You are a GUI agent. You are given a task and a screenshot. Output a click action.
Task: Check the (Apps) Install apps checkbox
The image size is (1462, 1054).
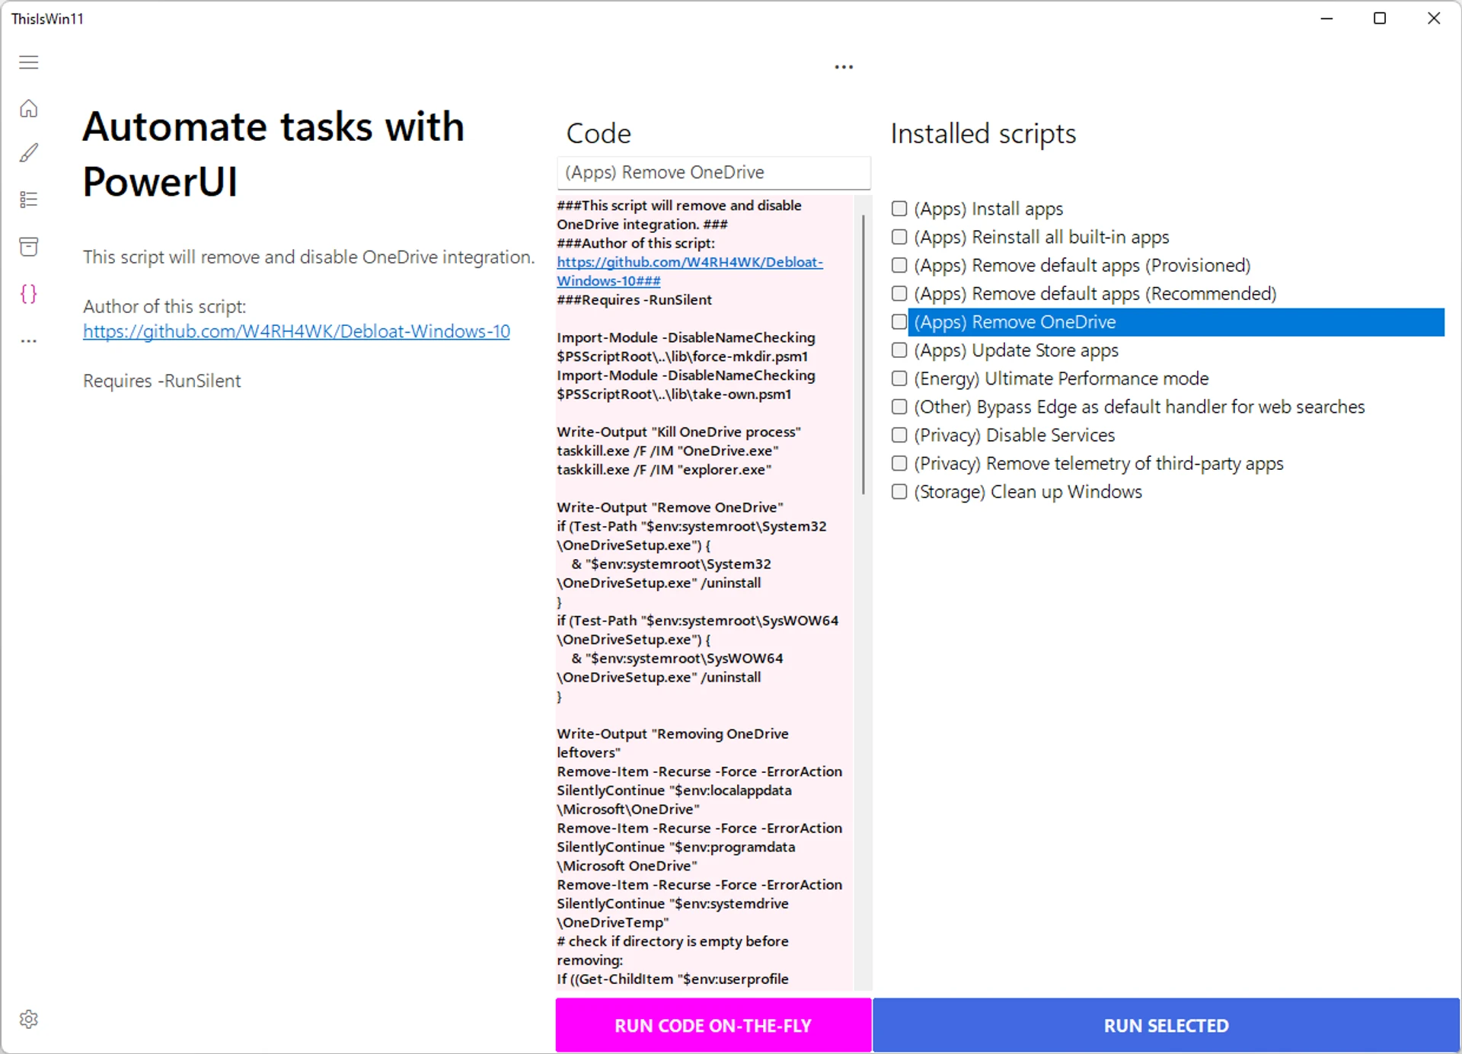[899, 209]
